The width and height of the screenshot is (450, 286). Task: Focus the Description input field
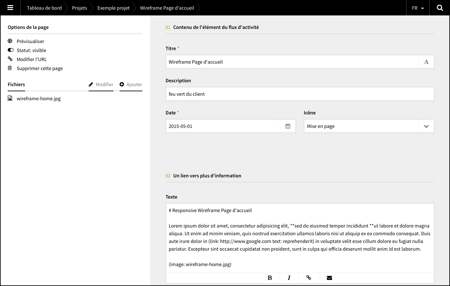pos(300,94)
